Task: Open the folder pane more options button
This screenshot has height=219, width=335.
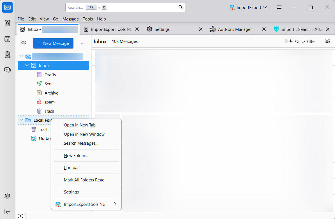Action: pyautogui.click(x=82, y=43)
